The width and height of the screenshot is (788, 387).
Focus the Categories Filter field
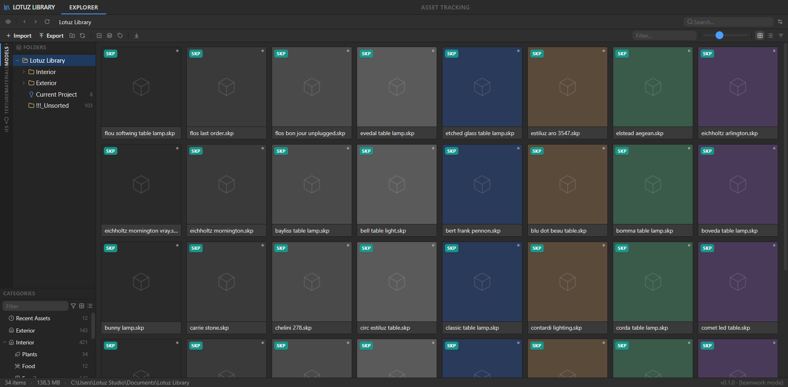[x=35, y=306]
